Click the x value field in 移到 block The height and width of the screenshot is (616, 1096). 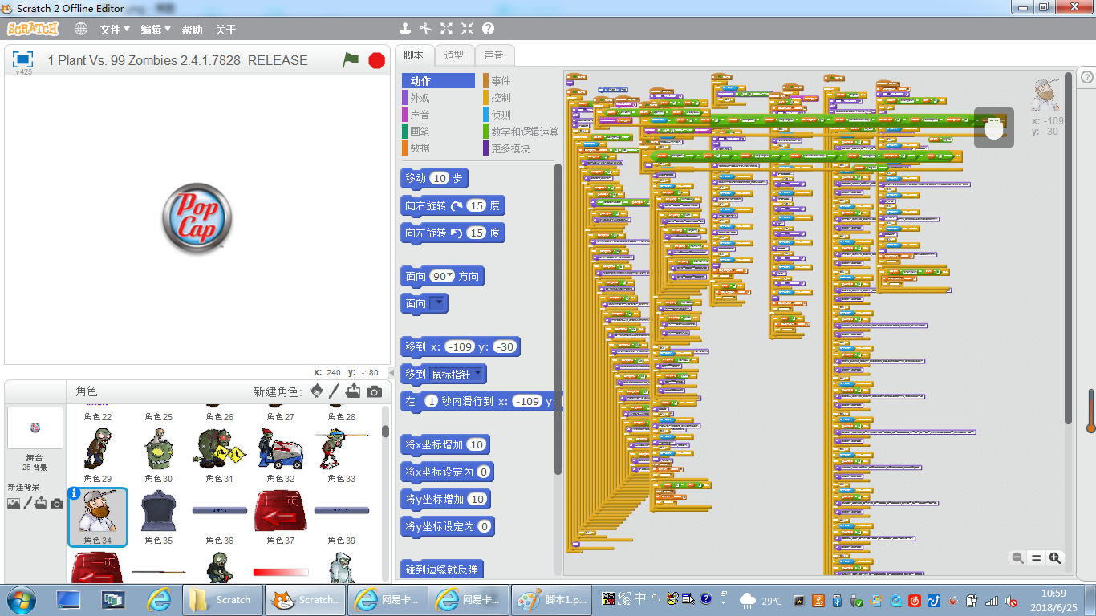click(460, 346)
